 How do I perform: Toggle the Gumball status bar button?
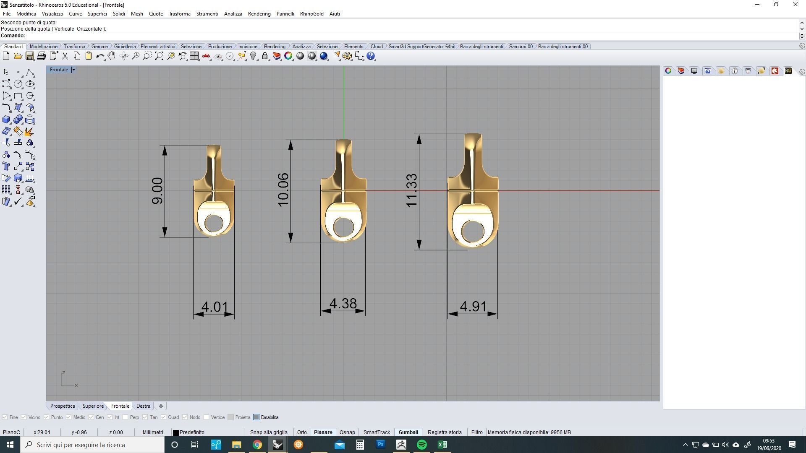(x=408, y=432)
